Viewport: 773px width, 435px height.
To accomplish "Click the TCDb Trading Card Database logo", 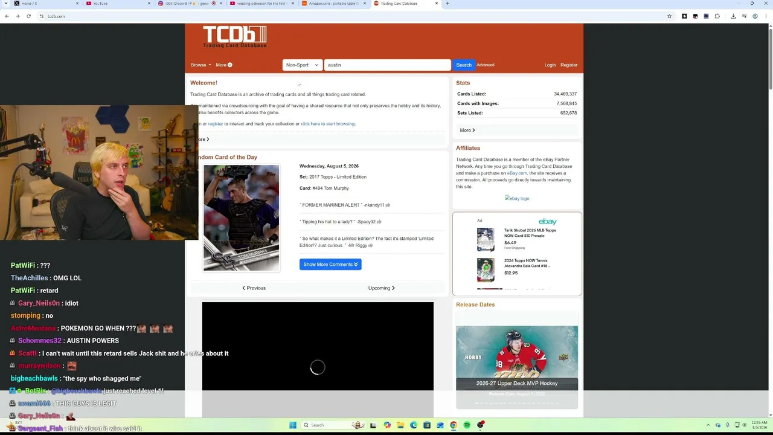I will point(234,37).
